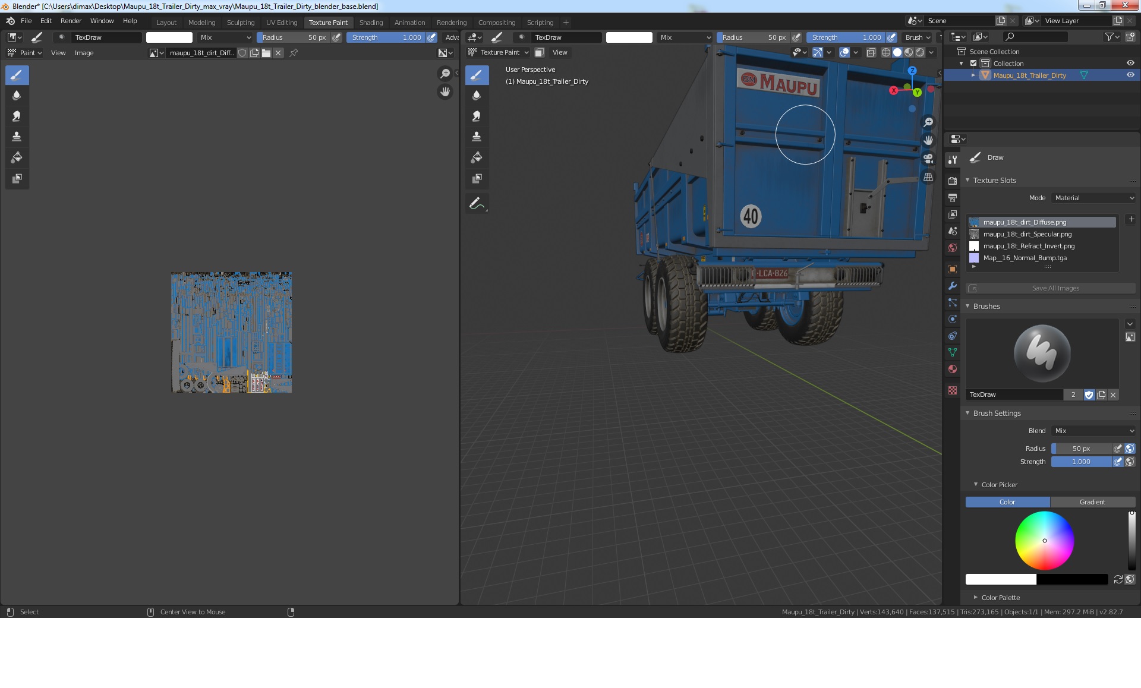The width and height of the screenshot is (1141, 688).
Task: Click the pan hand in image editor
Action: tap(445, 92)
